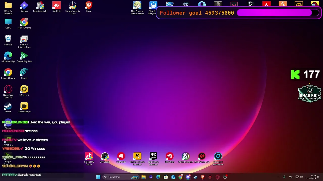
Task: Open the Ce PC icon
Action: (8, 24)
